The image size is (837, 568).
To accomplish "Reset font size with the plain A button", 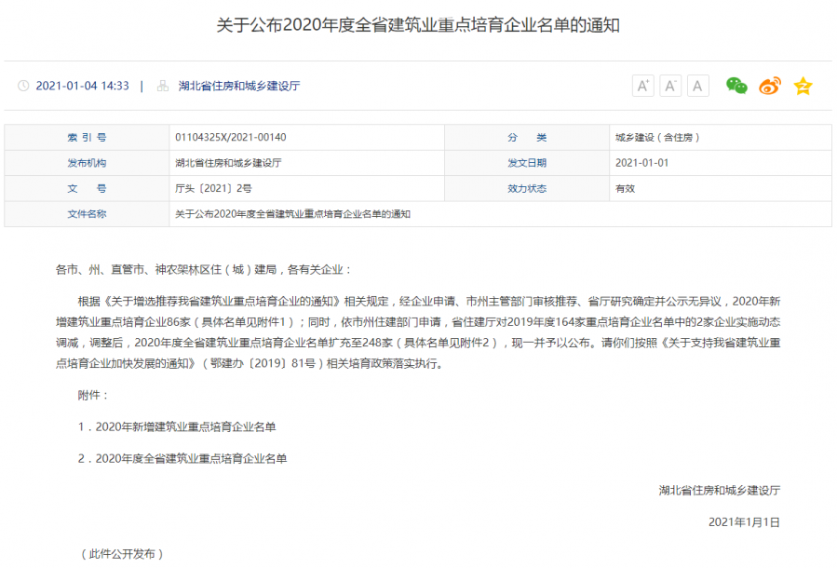I will pyautogui.click(x=697, y=86).
